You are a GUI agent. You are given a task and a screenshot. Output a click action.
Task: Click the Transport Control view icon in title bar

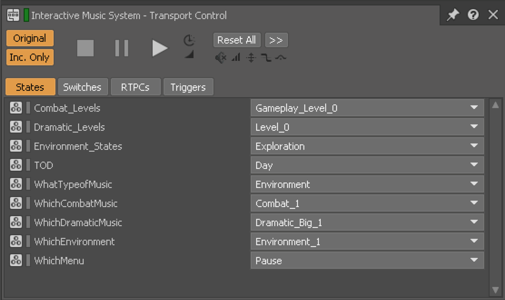(x=13, y=15)
